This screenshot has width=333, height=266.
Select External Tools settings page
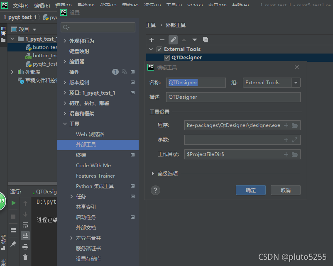(98, 145)
